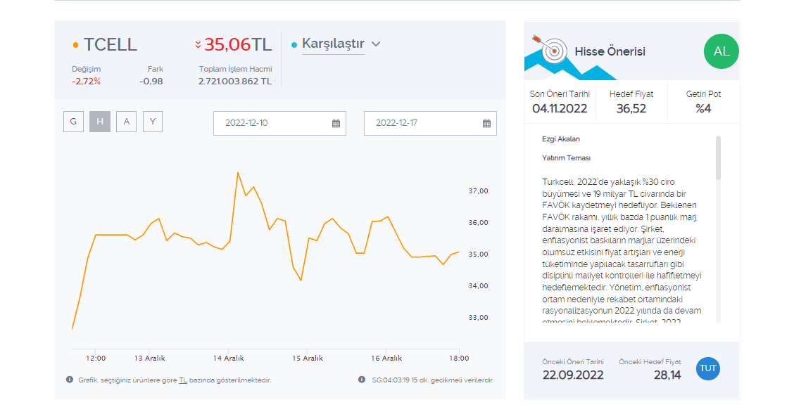Viewport: 794px width, 419px height.
Task: Click the info icon beside Grafik note
Action: 70,380
